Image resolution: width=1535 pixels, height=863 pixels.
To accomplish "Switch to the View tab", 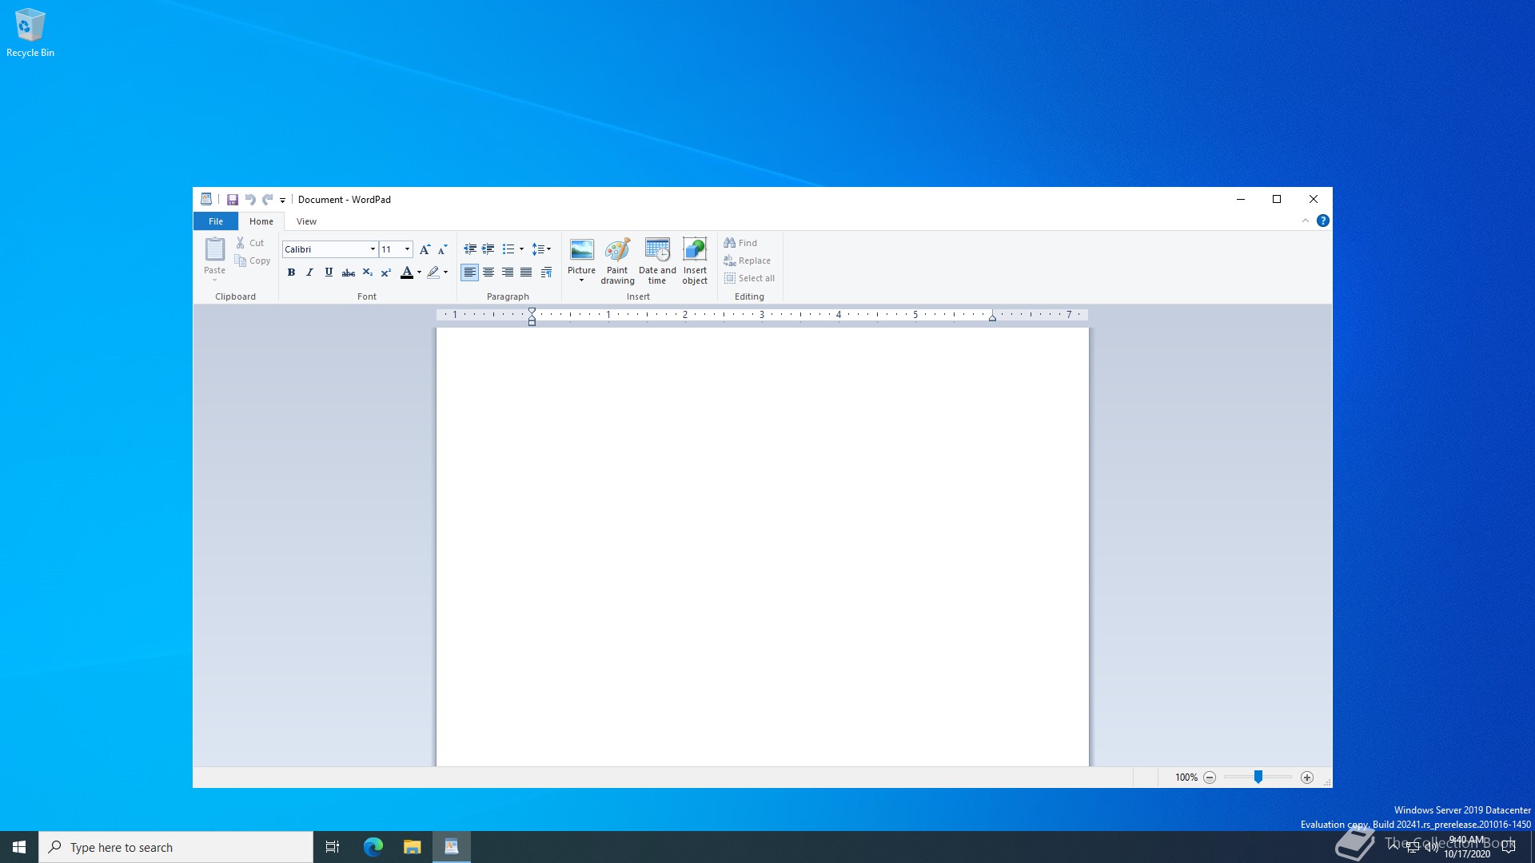I will click(306, 221).
